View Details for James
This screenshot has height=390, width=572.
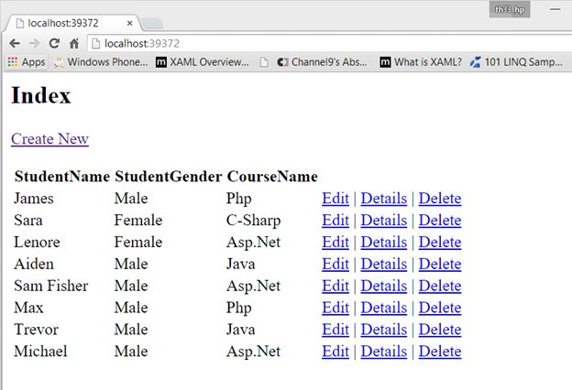384,199
